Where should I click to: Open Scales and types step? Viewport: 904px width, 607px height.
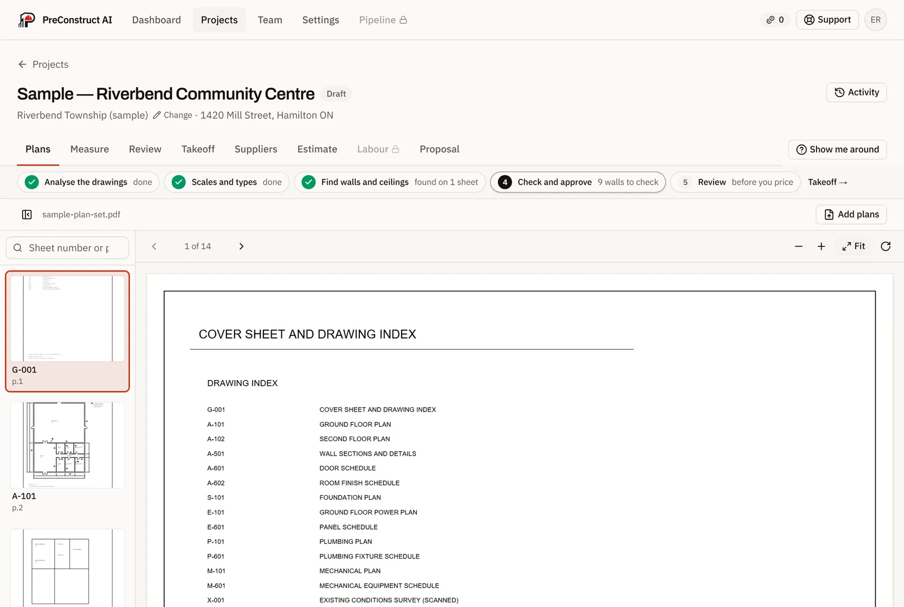(x=227, y=182)
